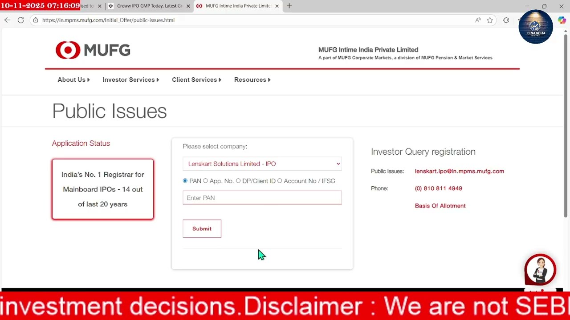The width and height of the screenshot is (570, 320).
Task: Select the PAN radio option
Action: (185, 181)
